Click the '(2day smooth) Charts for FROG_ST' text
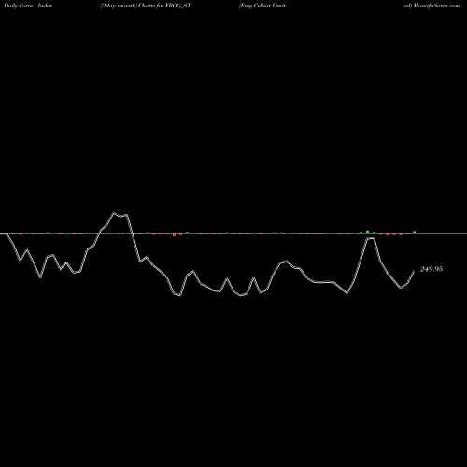This screenshot has width=467, height=467. tap(146, 6)
